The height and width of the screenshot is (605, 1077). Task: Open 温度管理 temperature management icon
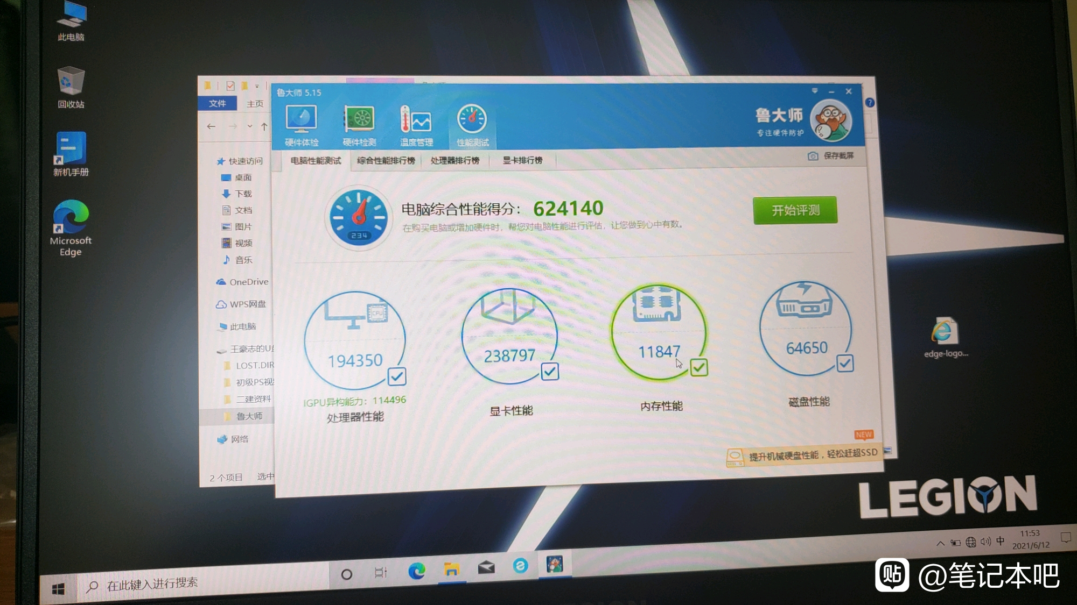click(x=416, y=126)
